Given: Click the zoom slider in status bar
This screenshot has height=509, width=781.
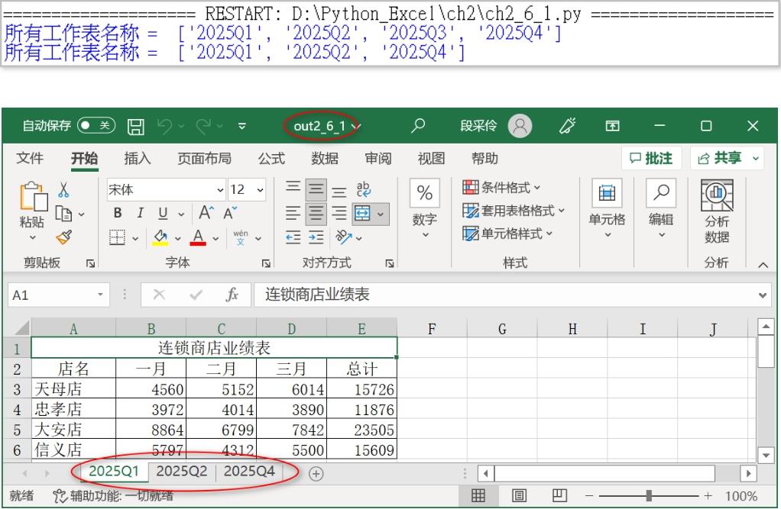Looking at the screenshot, I should 649,496.
